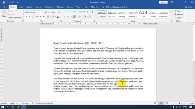Apply Text Effects and Typography
The width and height of the screenshot is (195, 109).
point(48,17)
